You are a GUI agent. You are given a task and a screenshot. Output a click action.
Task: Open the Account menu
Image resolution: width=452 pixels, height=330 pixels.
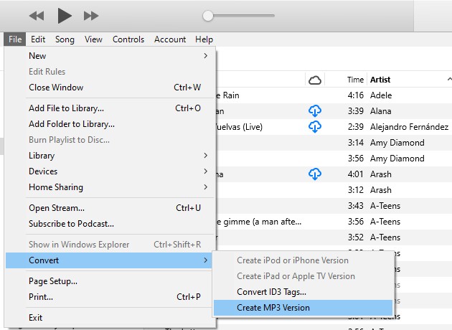[170, 39]
